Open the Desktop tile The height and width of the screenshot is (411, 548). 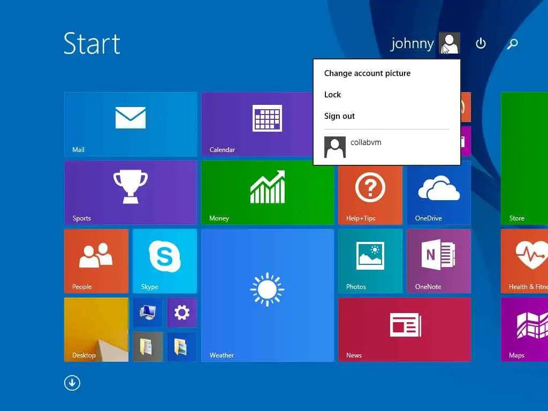pyautogui.click(x=96, y=330)
